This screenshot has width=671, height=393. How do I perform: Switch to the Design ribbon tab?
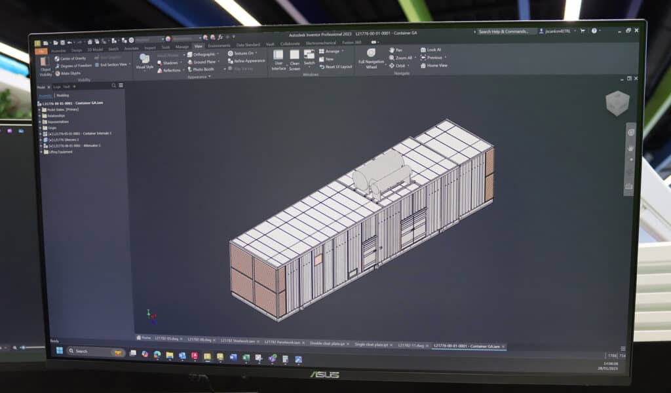click(77, 50)
